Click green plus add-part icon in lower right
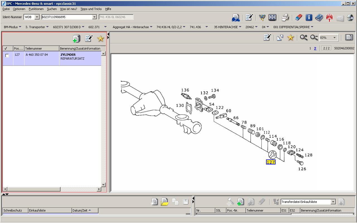The image size is (357, 223). (x=240, y=202)
